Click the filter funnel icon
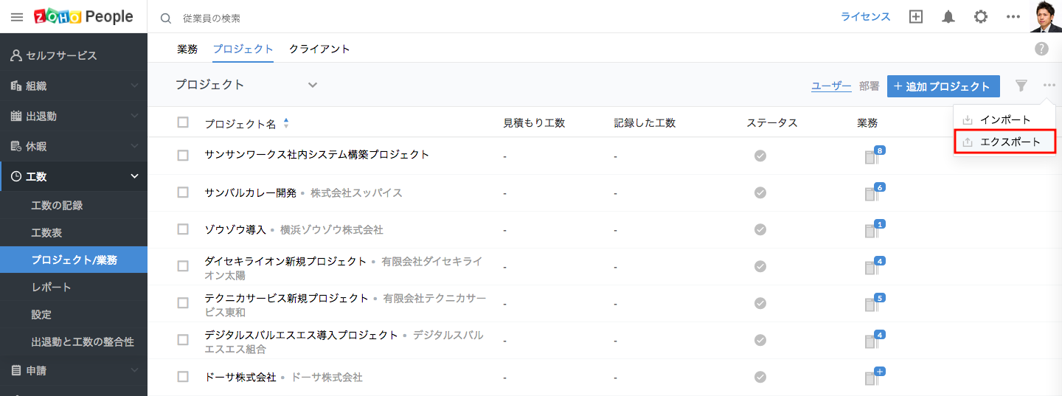This screenshot has height=396, width=1062. (1021, 86)
